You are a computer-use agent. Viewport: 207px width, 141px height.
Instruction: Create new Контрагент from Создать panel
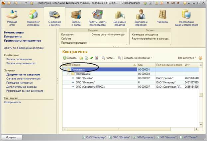click(68, 35)
